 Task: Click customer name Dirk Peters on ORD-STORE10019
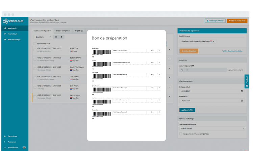pos(74,76)
